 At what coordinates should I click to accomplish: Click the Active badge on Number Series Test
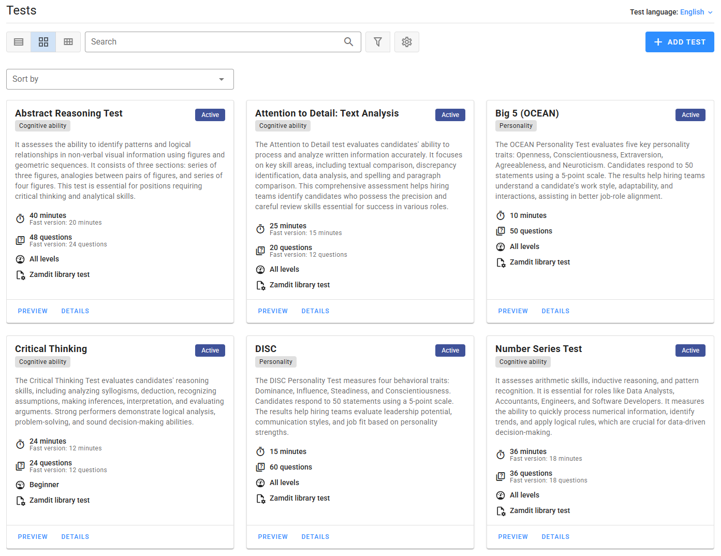tap(690, 350)
